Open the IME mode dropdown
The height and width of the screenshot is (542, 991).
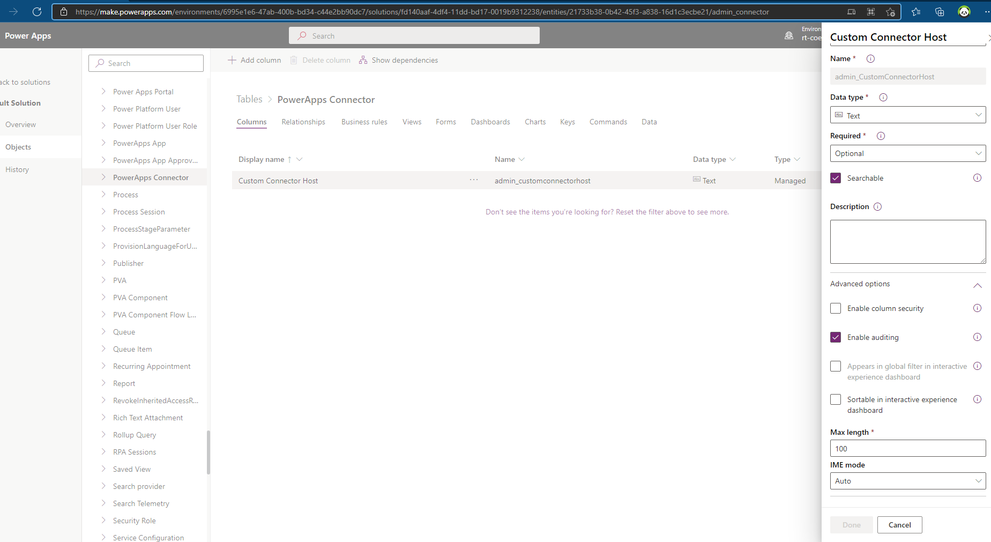907,480
